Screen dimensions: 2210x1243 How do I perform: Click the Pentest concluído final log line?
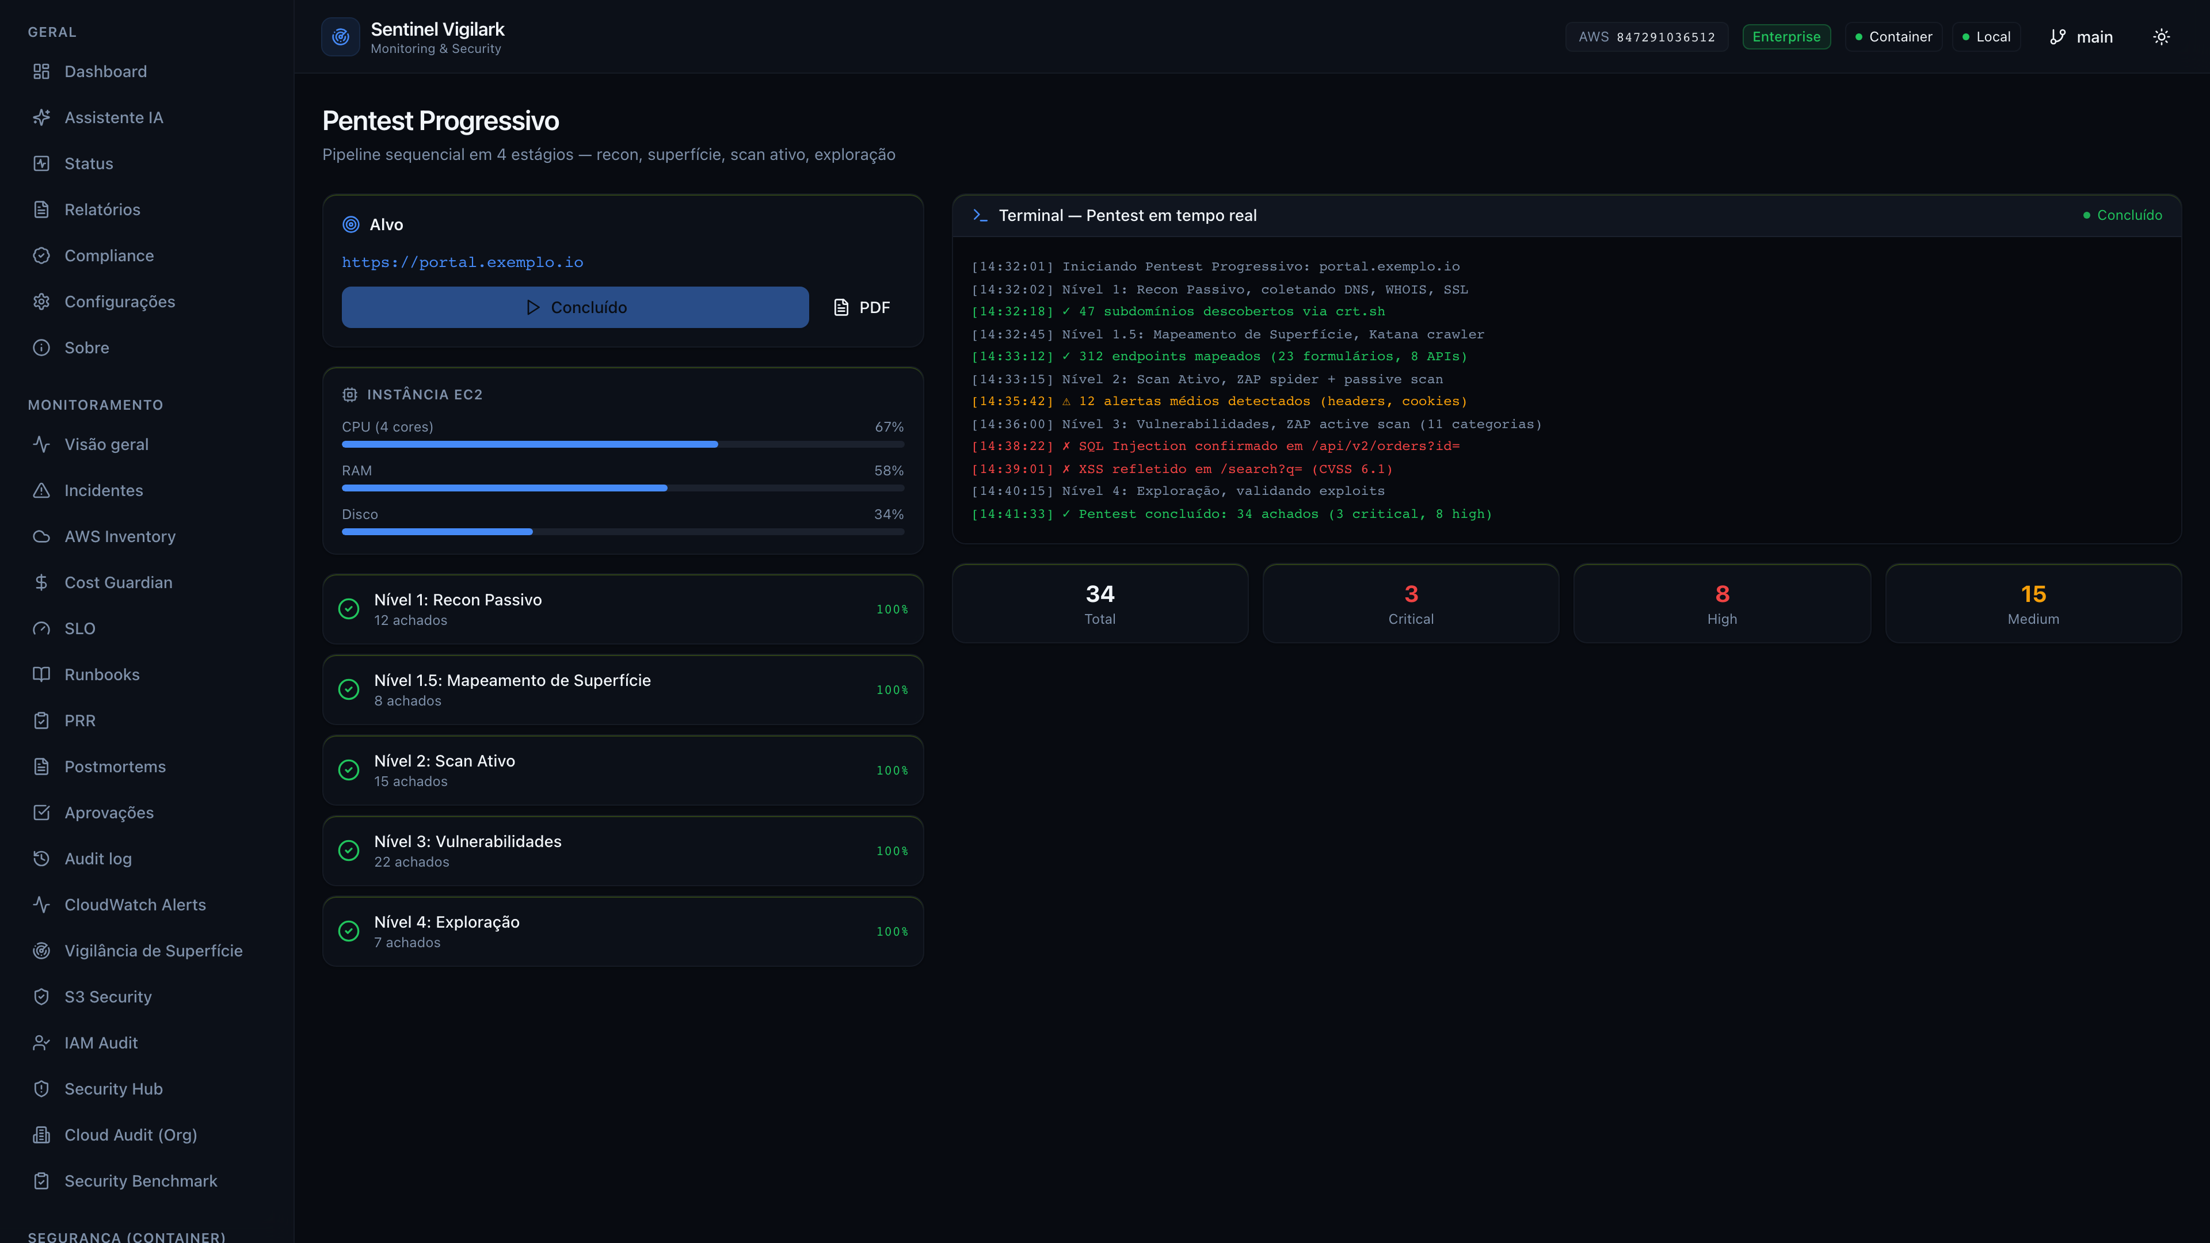[1232, 514]
